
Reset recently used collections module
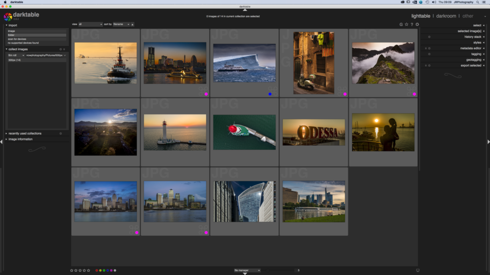61,134
